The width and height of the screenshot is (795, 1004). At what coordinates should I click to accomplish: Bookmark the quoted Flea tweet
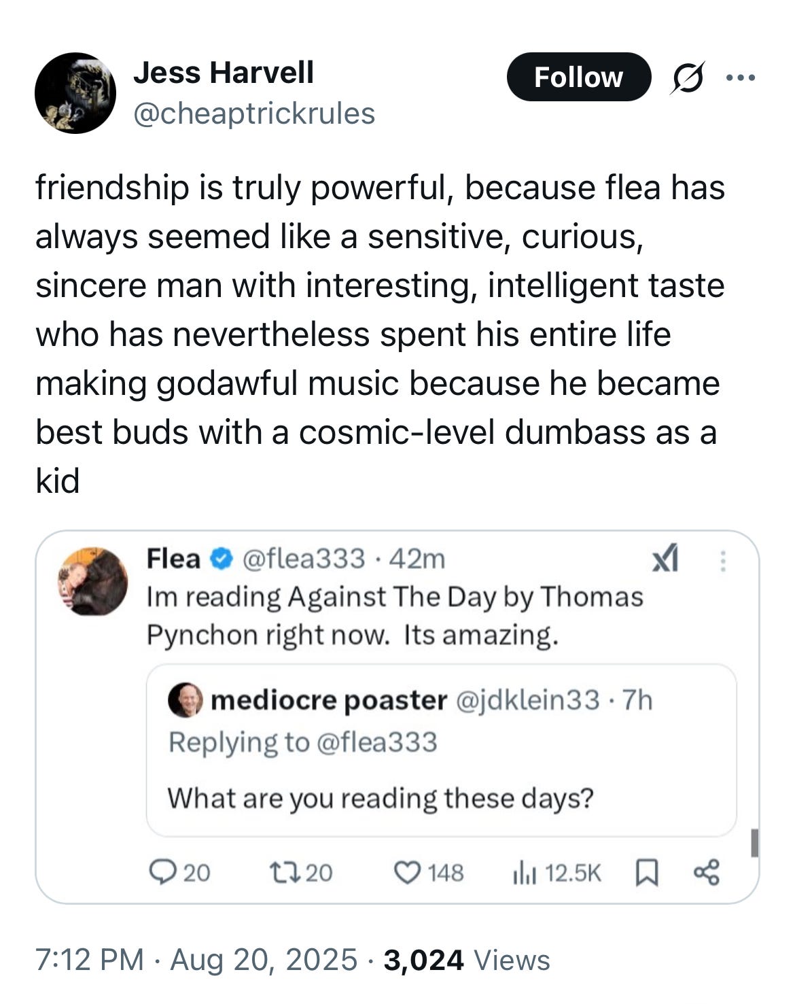[646, 873]
